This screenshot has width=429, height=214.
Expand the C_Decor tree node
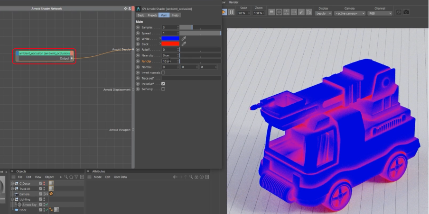(12, 183)
